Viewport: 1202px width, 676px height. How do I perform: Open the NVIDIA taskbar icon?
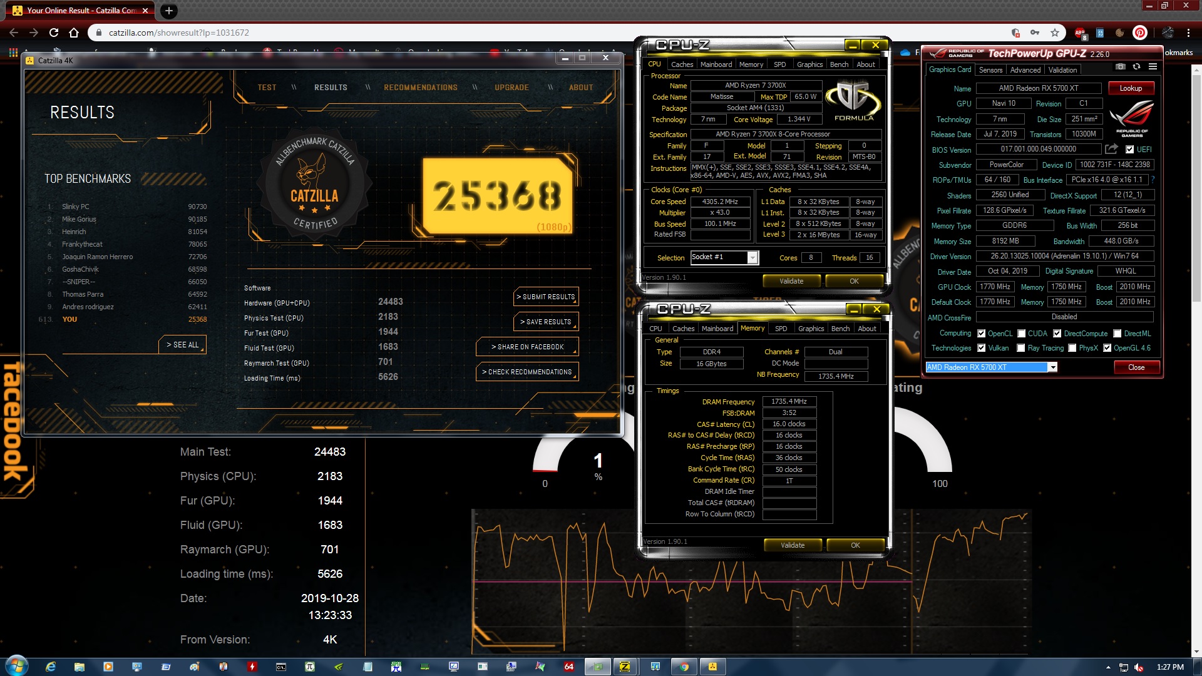(339, 667)
